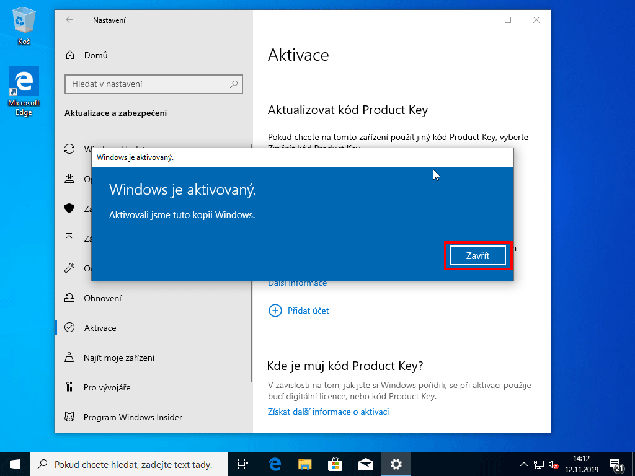Screen dimensions: 635x476
Task: Click the Aktivace page title
Action: coord(298,55)
